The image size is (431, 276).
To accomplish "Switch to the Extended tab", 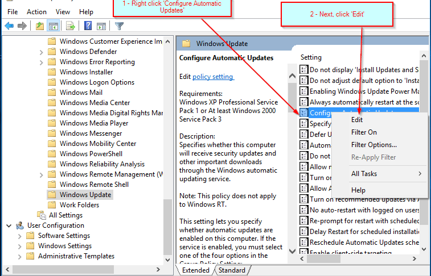I will coord(196,270).
